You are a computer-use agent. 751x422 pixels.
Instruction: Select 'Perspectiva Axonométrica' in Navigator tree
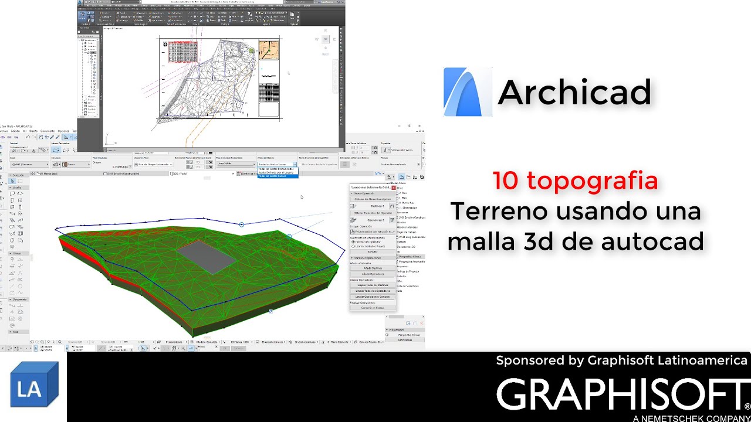pos(411,261)
